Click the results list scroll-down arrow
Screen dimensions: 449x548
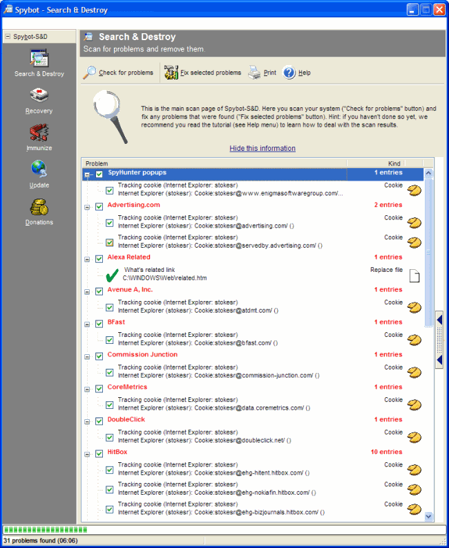pyautogui.click(x=428, y=516)
